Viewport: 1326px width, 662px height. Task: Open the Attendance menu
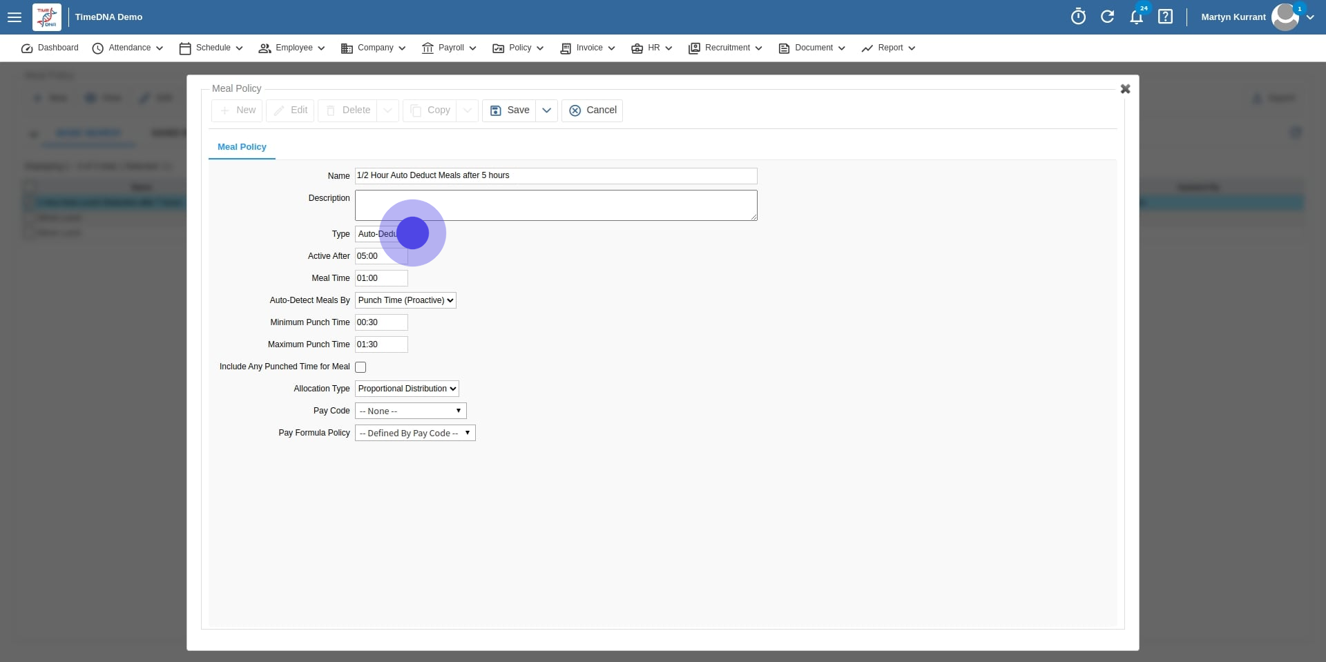[x=128, y=48]
